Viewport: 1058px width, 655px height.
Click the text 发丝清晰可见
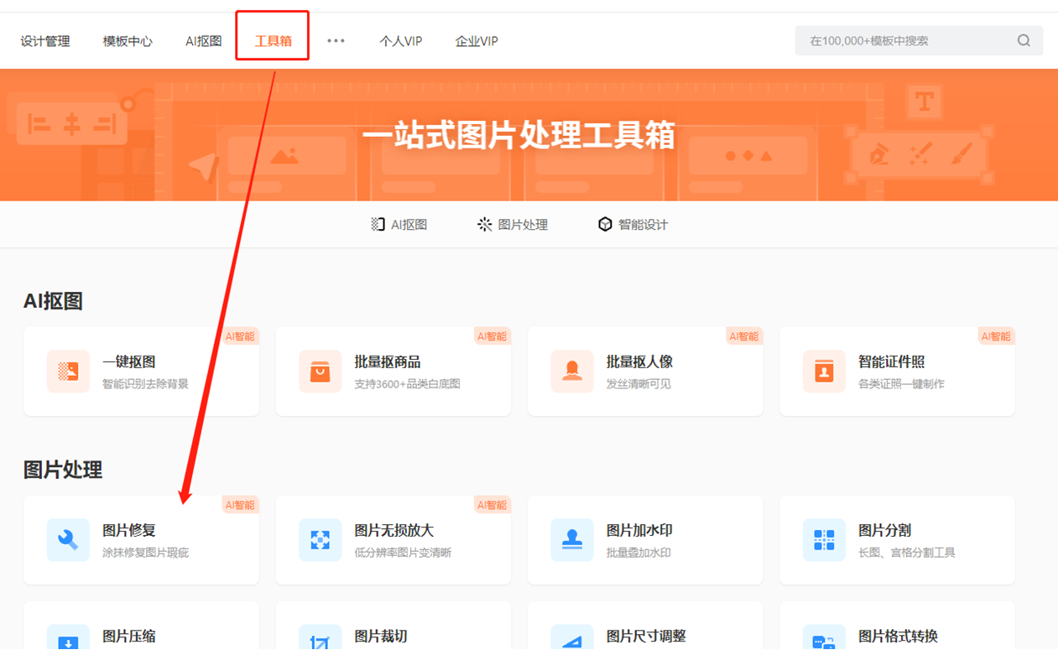(x=638, y=384)
